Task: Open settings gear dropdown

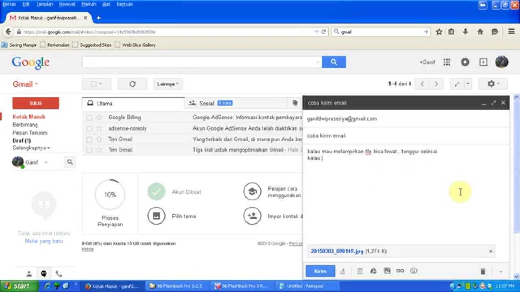Action: coord(493,84)
